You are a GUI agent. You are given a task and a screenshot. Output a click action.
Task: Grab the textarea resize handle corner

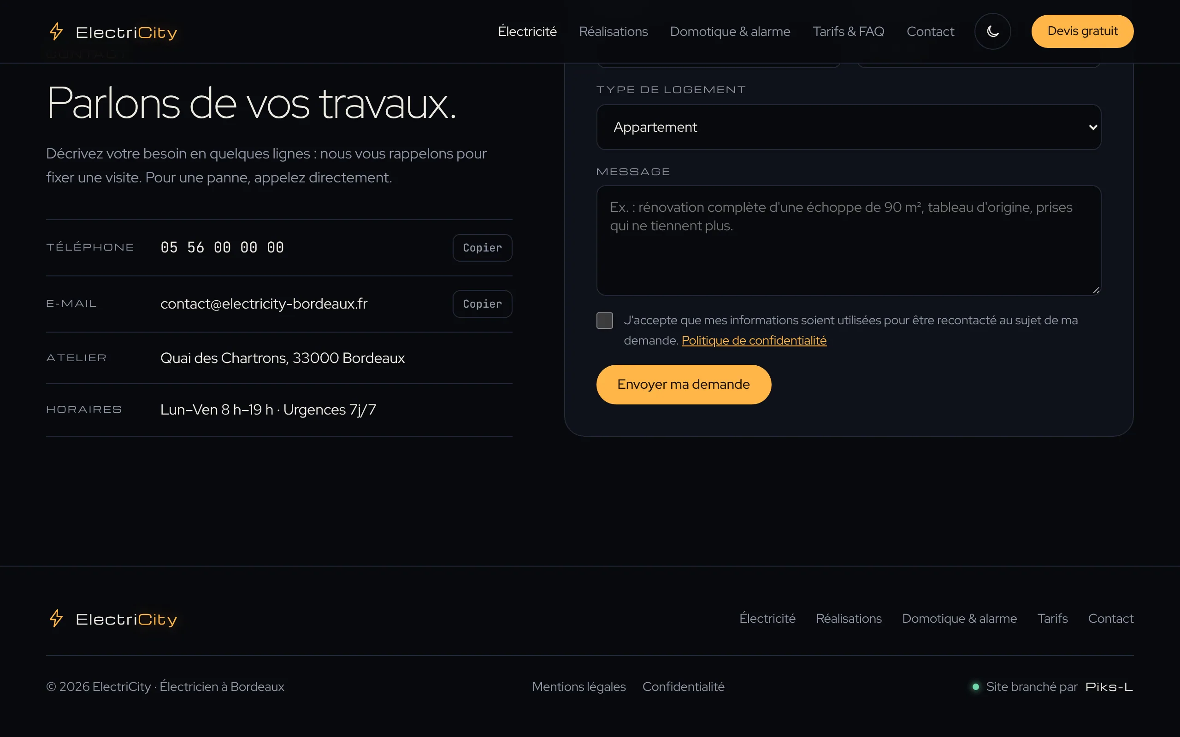[1096, 290]
